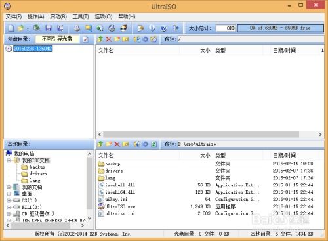Select 我的电脑 in local tree
Viewport: 328px width, 241px height.
(x=24, y=154)
